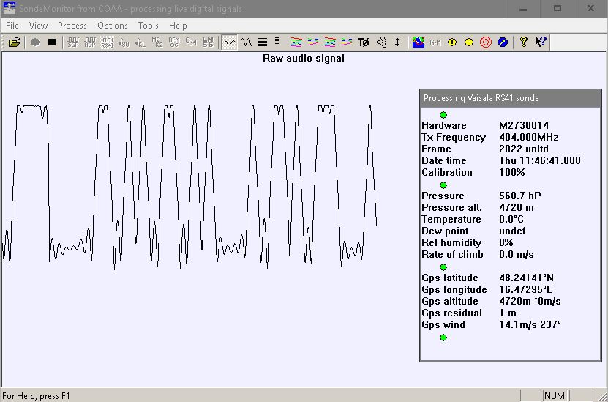Select the AGP sonde type icon
The height and width of the screenshot is (402, 608).
90,42
